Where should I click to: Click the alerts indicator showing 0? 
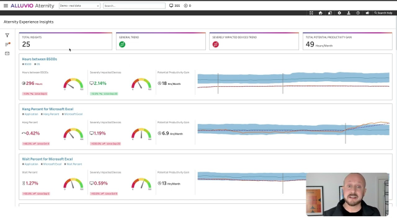[187, 6]
